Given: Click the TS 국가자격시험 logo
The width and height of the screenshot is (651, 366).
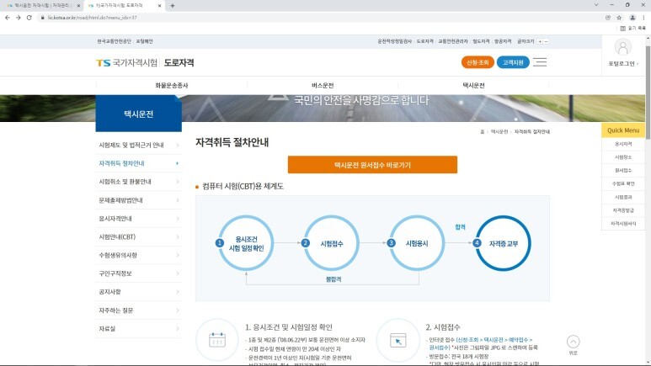Looking at the screenshot, I should (x=126, y=62).
